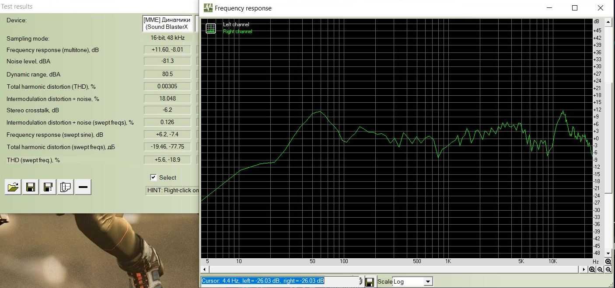Viewport: 615px width, 288px height.
Task: Click the grid graph icon in plot corner
Action: (211, 28)
